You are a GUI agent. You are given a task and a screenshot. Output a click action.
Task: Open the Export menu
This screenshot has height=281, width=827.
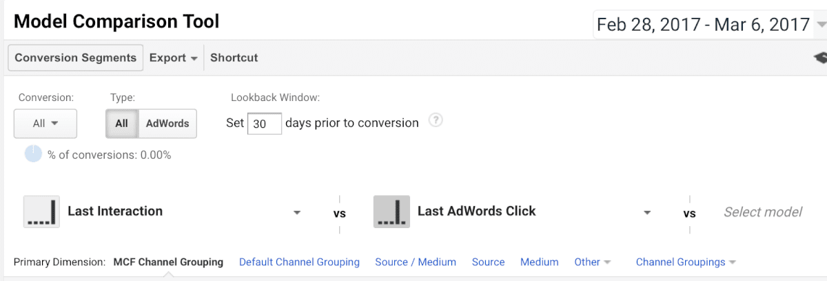click(x=174, y=58)
